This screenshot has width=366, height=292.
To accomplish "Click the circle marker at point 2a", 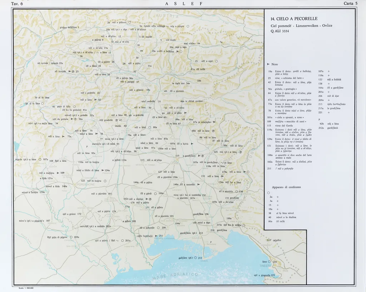I will click(x=129, y=22).
